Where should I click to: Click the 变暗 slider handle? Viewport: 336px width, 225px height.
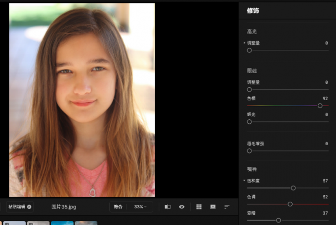tap(278, 220)
